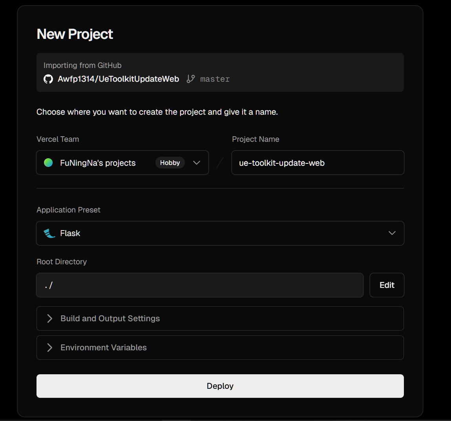Expand Environment Variables section
The height and width of the screenshot is (421, 451).
pyautogui.click(x=220, y=348)
